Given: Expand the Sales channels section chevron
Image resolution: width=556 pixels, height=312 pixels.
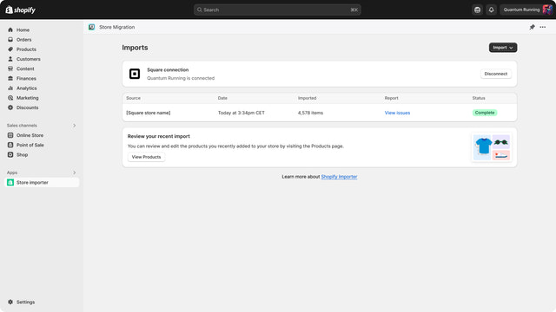Looking at the screenshot, I should (x=74, y=126).
